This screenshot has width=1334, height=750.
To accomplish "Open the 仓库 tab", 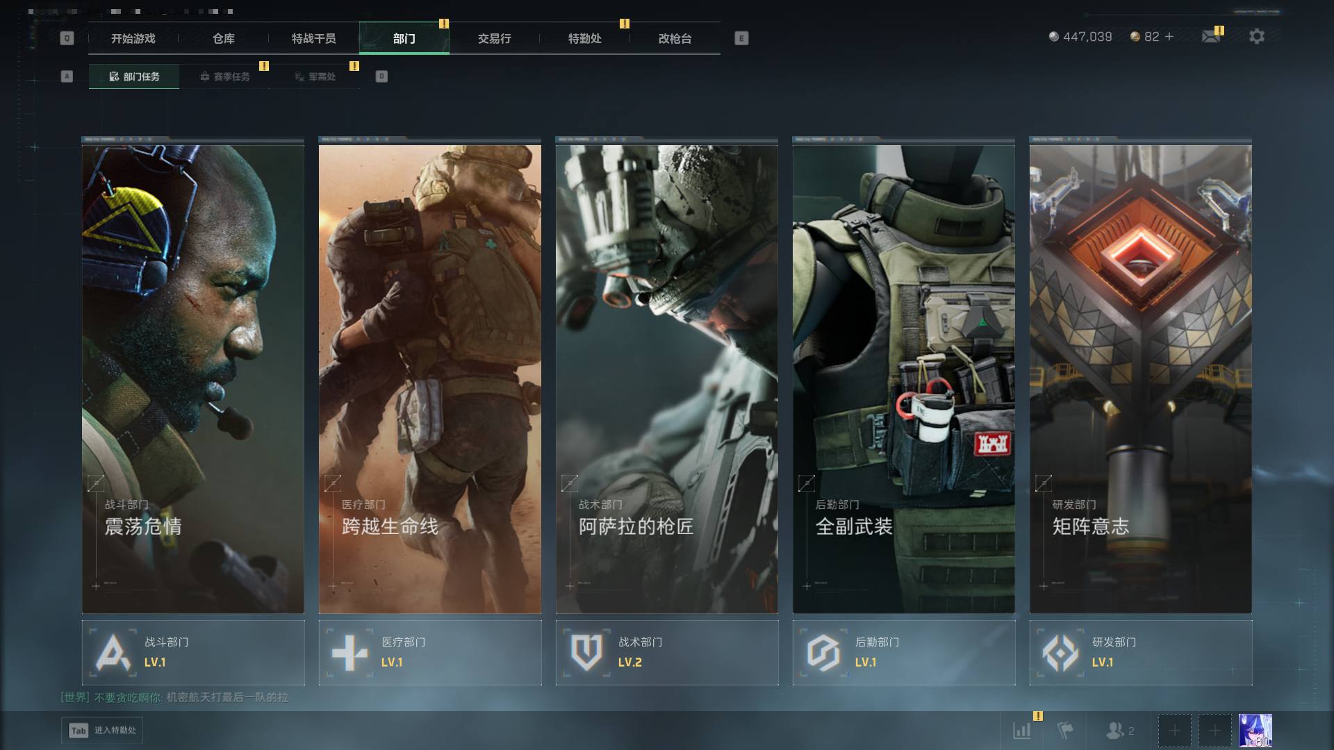I will click(x=224, y=38).
